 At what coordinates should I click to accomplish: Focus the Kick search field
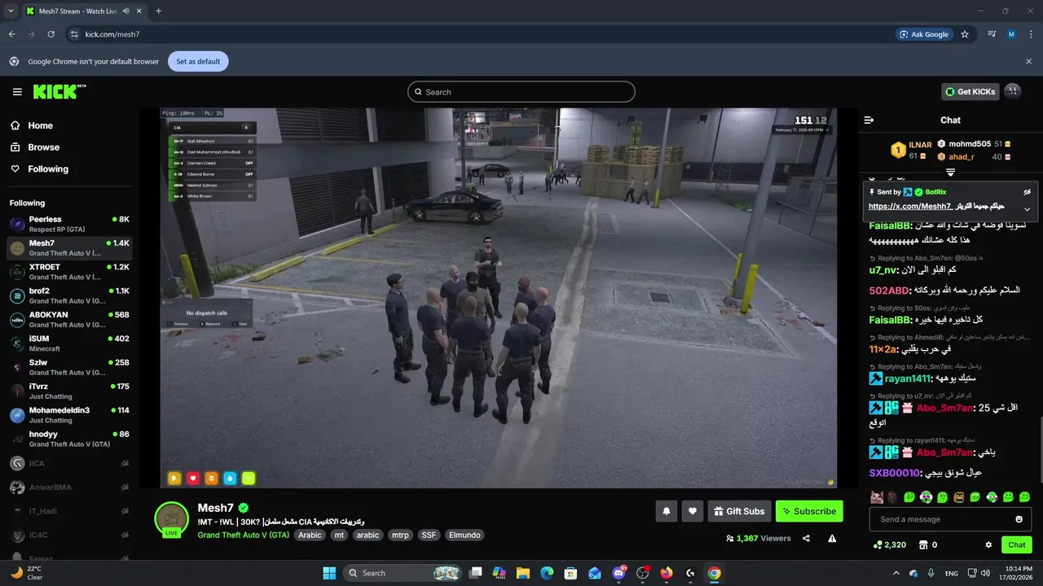(x=521, y=92)
